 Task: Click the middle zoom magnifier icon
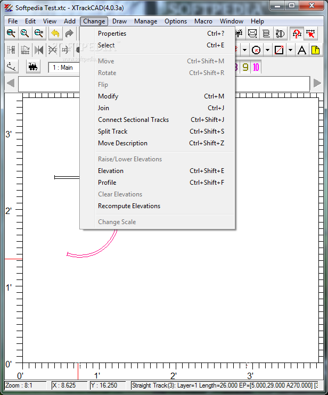25,33
